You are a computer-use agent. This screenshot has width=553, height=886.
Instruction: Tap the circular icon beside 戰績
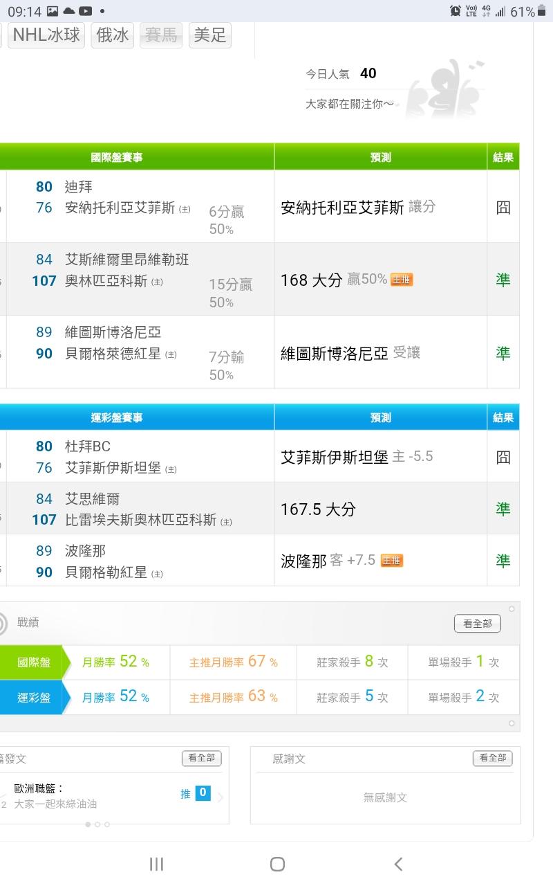coord(3,623)
